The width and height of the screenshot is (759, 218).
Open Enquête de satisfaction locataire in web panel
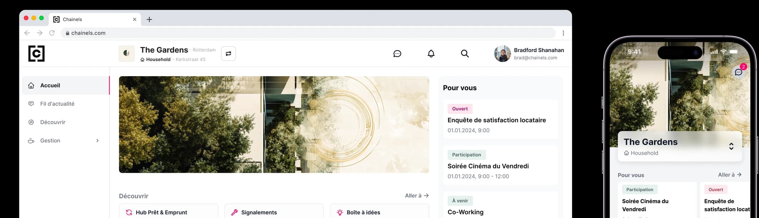(500, 119)
